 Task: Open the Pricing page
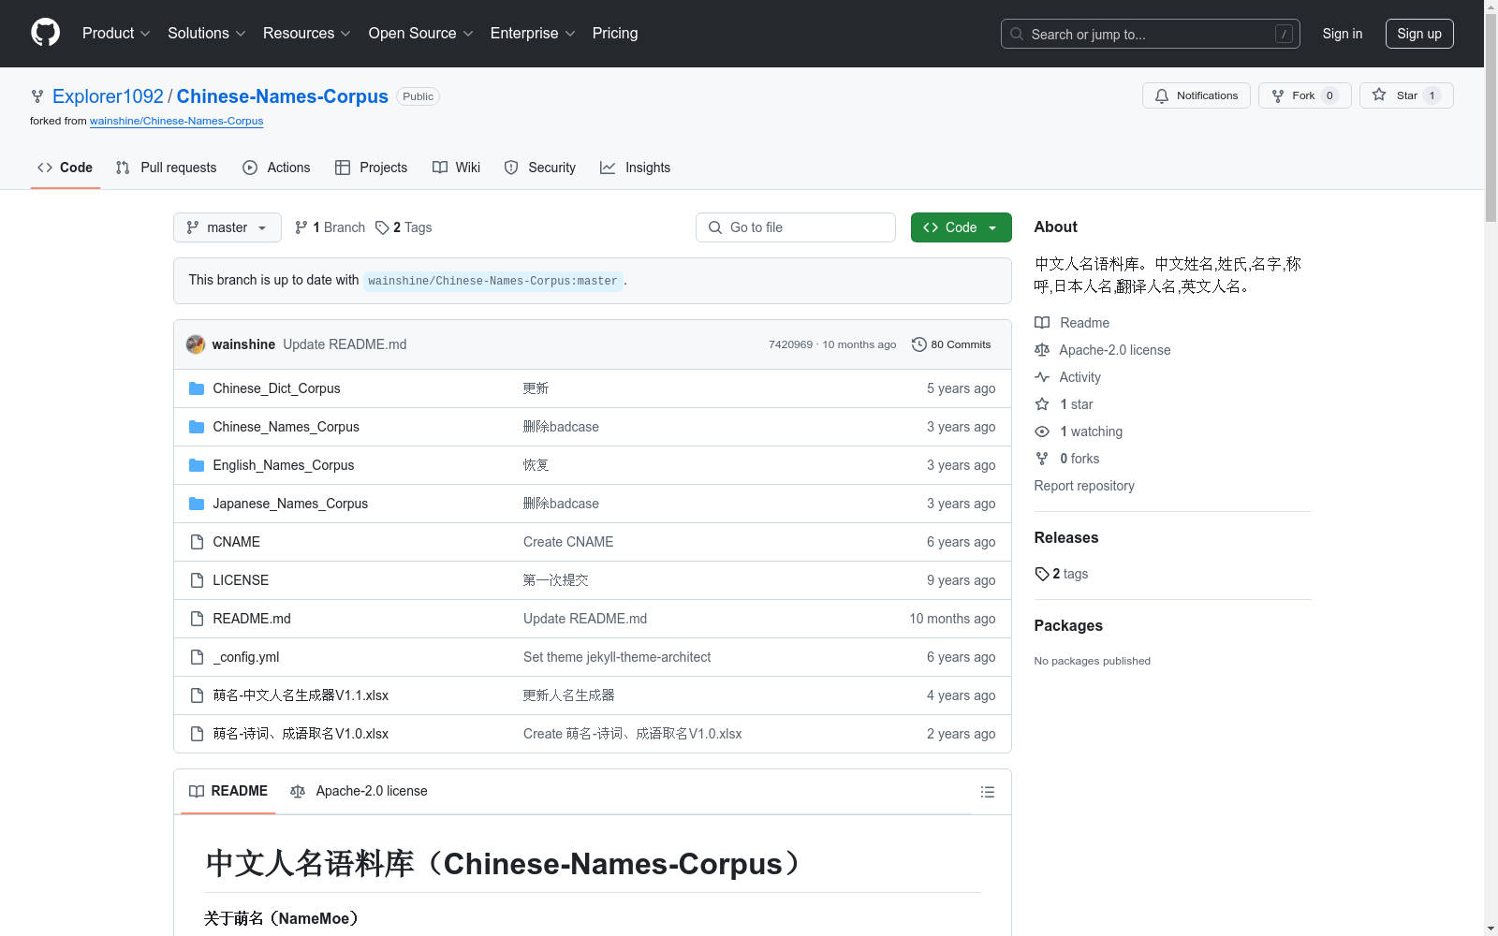(x=615, y=33)
